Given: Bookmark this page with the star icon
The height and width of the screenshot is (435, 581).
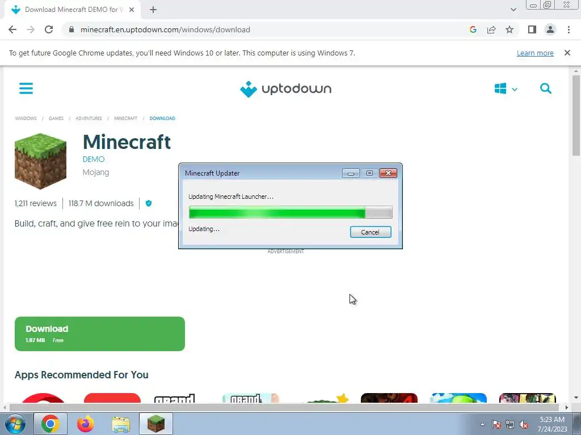Looking at the screenshot, I should 510,29.
